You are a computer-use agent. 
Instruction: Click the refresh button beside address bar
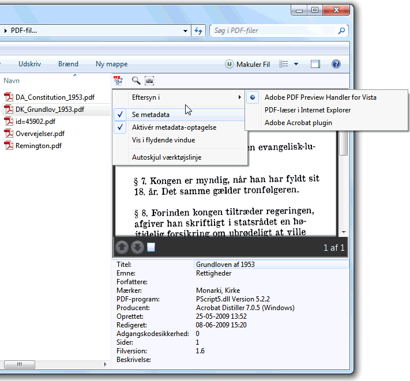198,31
